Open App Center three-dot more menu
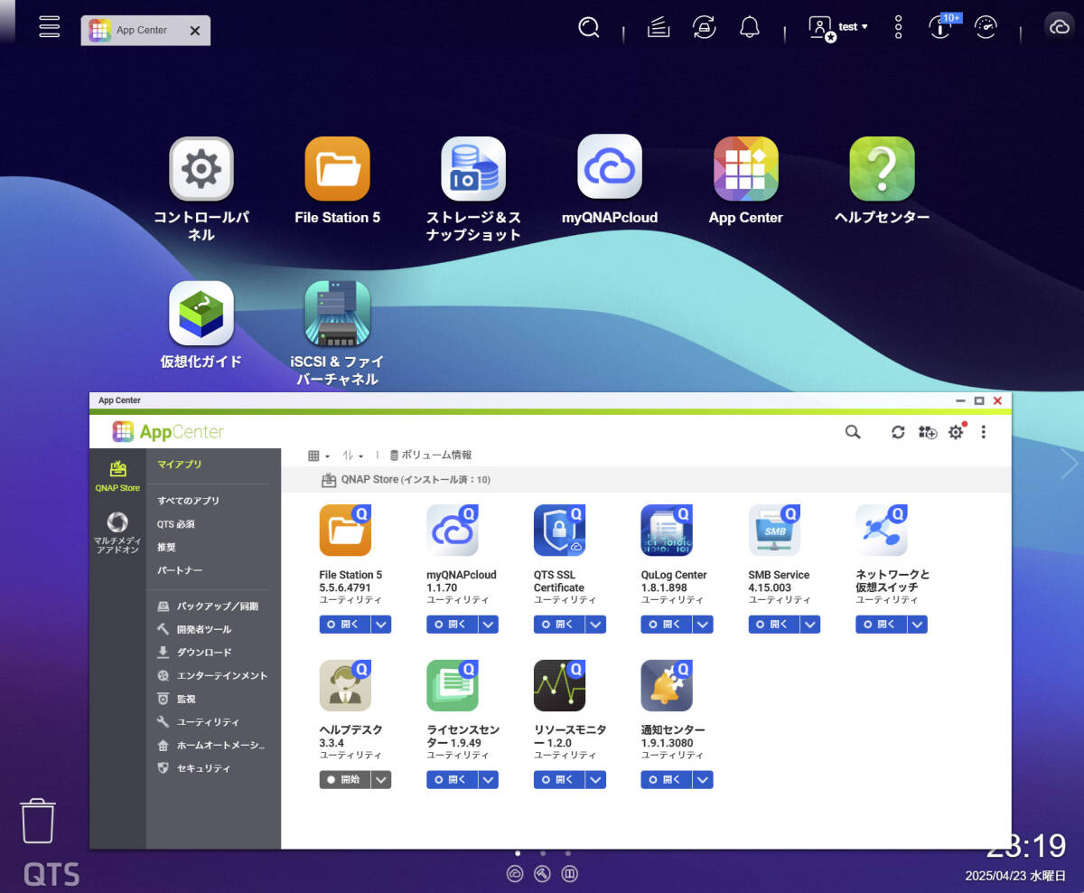1084x893 pixels. 984,432
